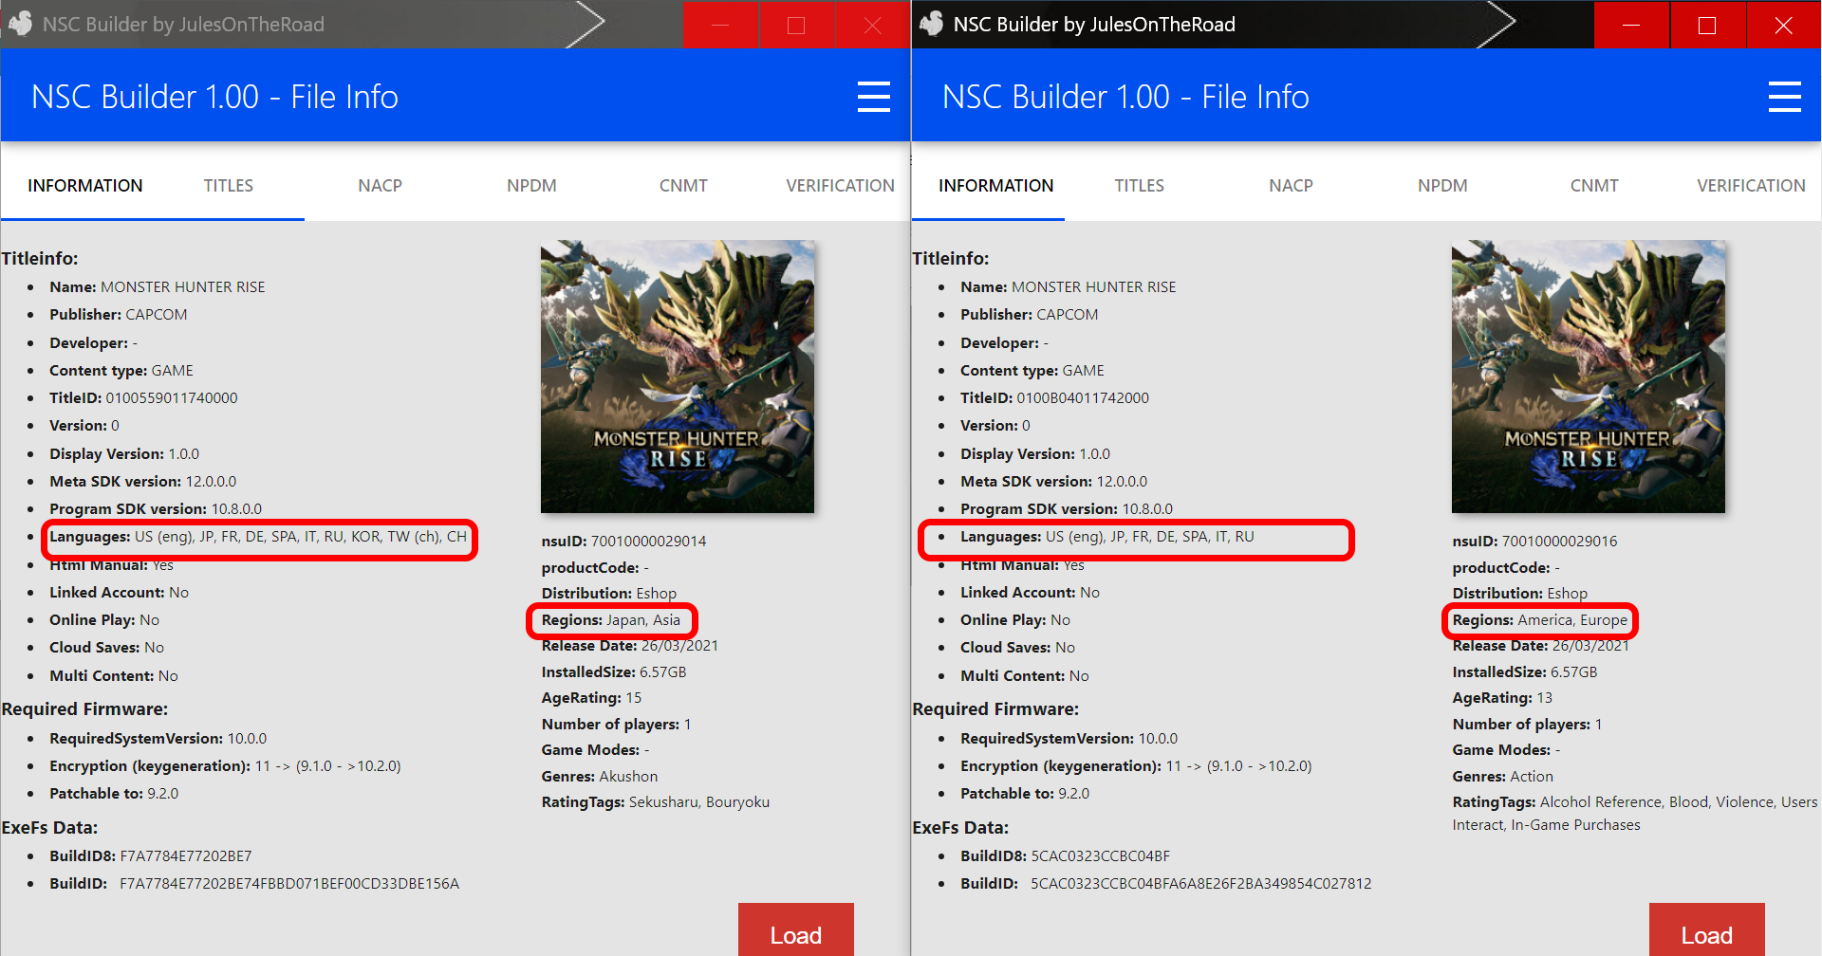Click Meta SDK version 12.0.0.0 in left window
This screenshot has height=956, width=1822.
pos(143,482)
